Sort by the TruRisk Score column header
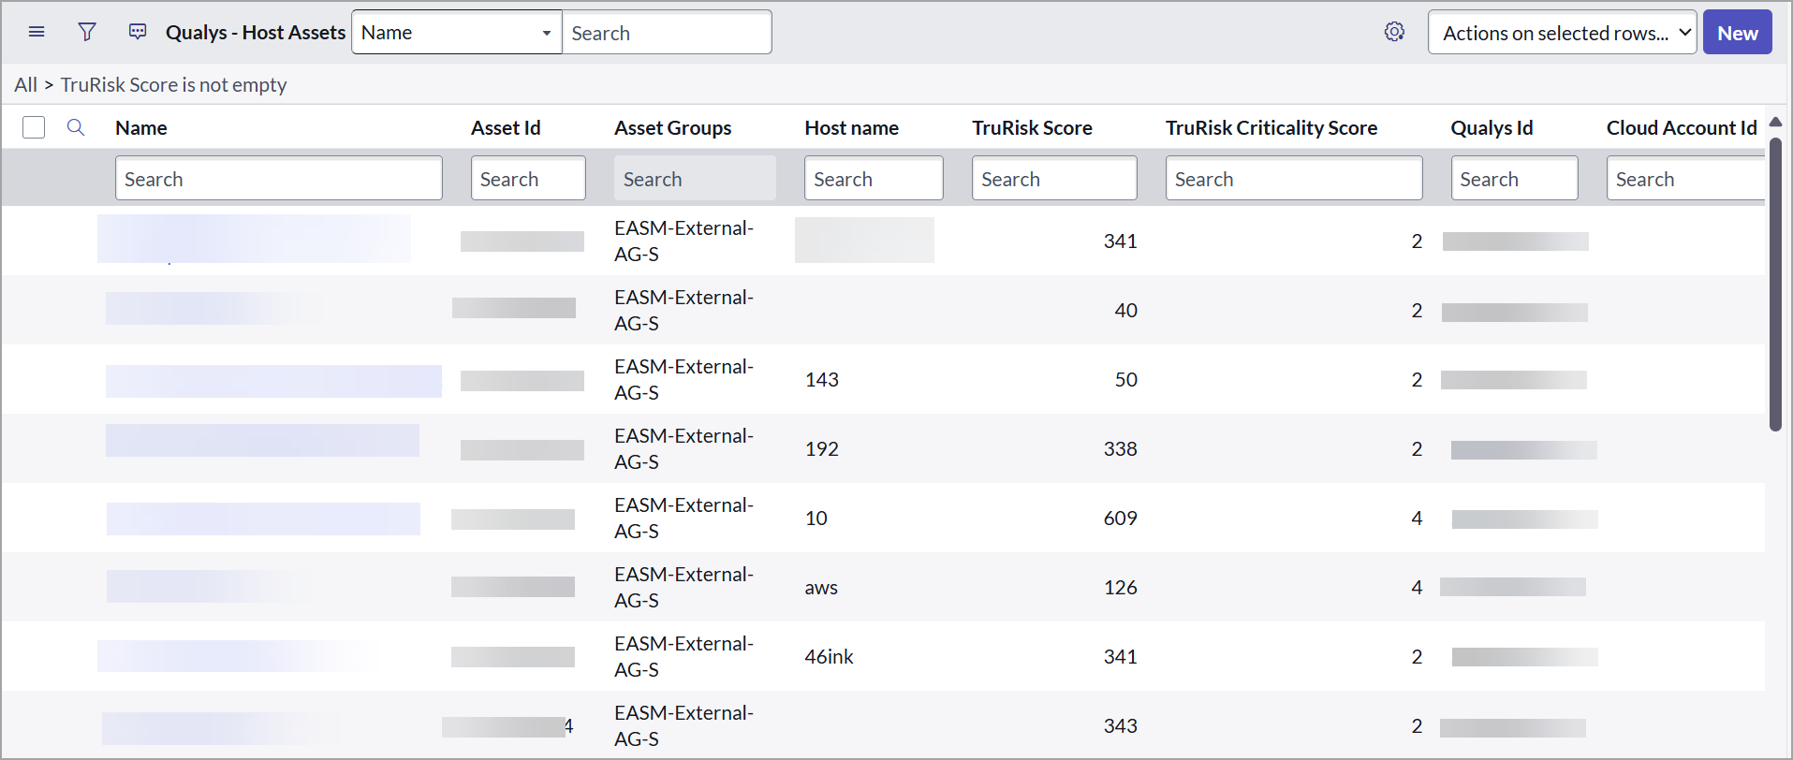The image size is (1793, 760). (x=1032, y=128)
